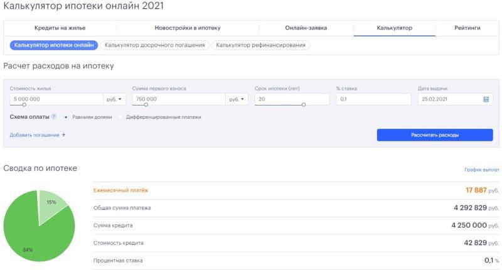Click the % ставка input field
The height and width of the screenshot is (270, 502).
(x=373, y=99)
